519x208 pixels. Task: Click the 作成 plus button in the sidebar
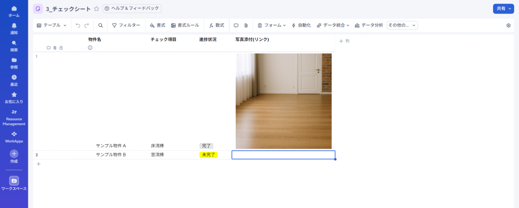(14, 153)
